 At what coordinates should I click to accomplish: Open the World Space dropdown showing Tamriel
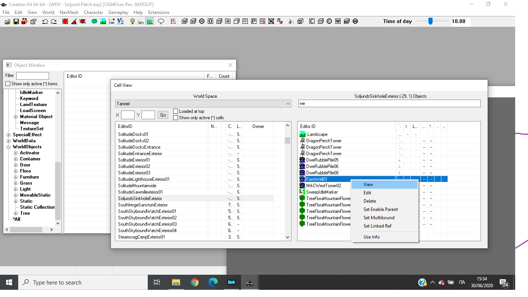[203, 103]
